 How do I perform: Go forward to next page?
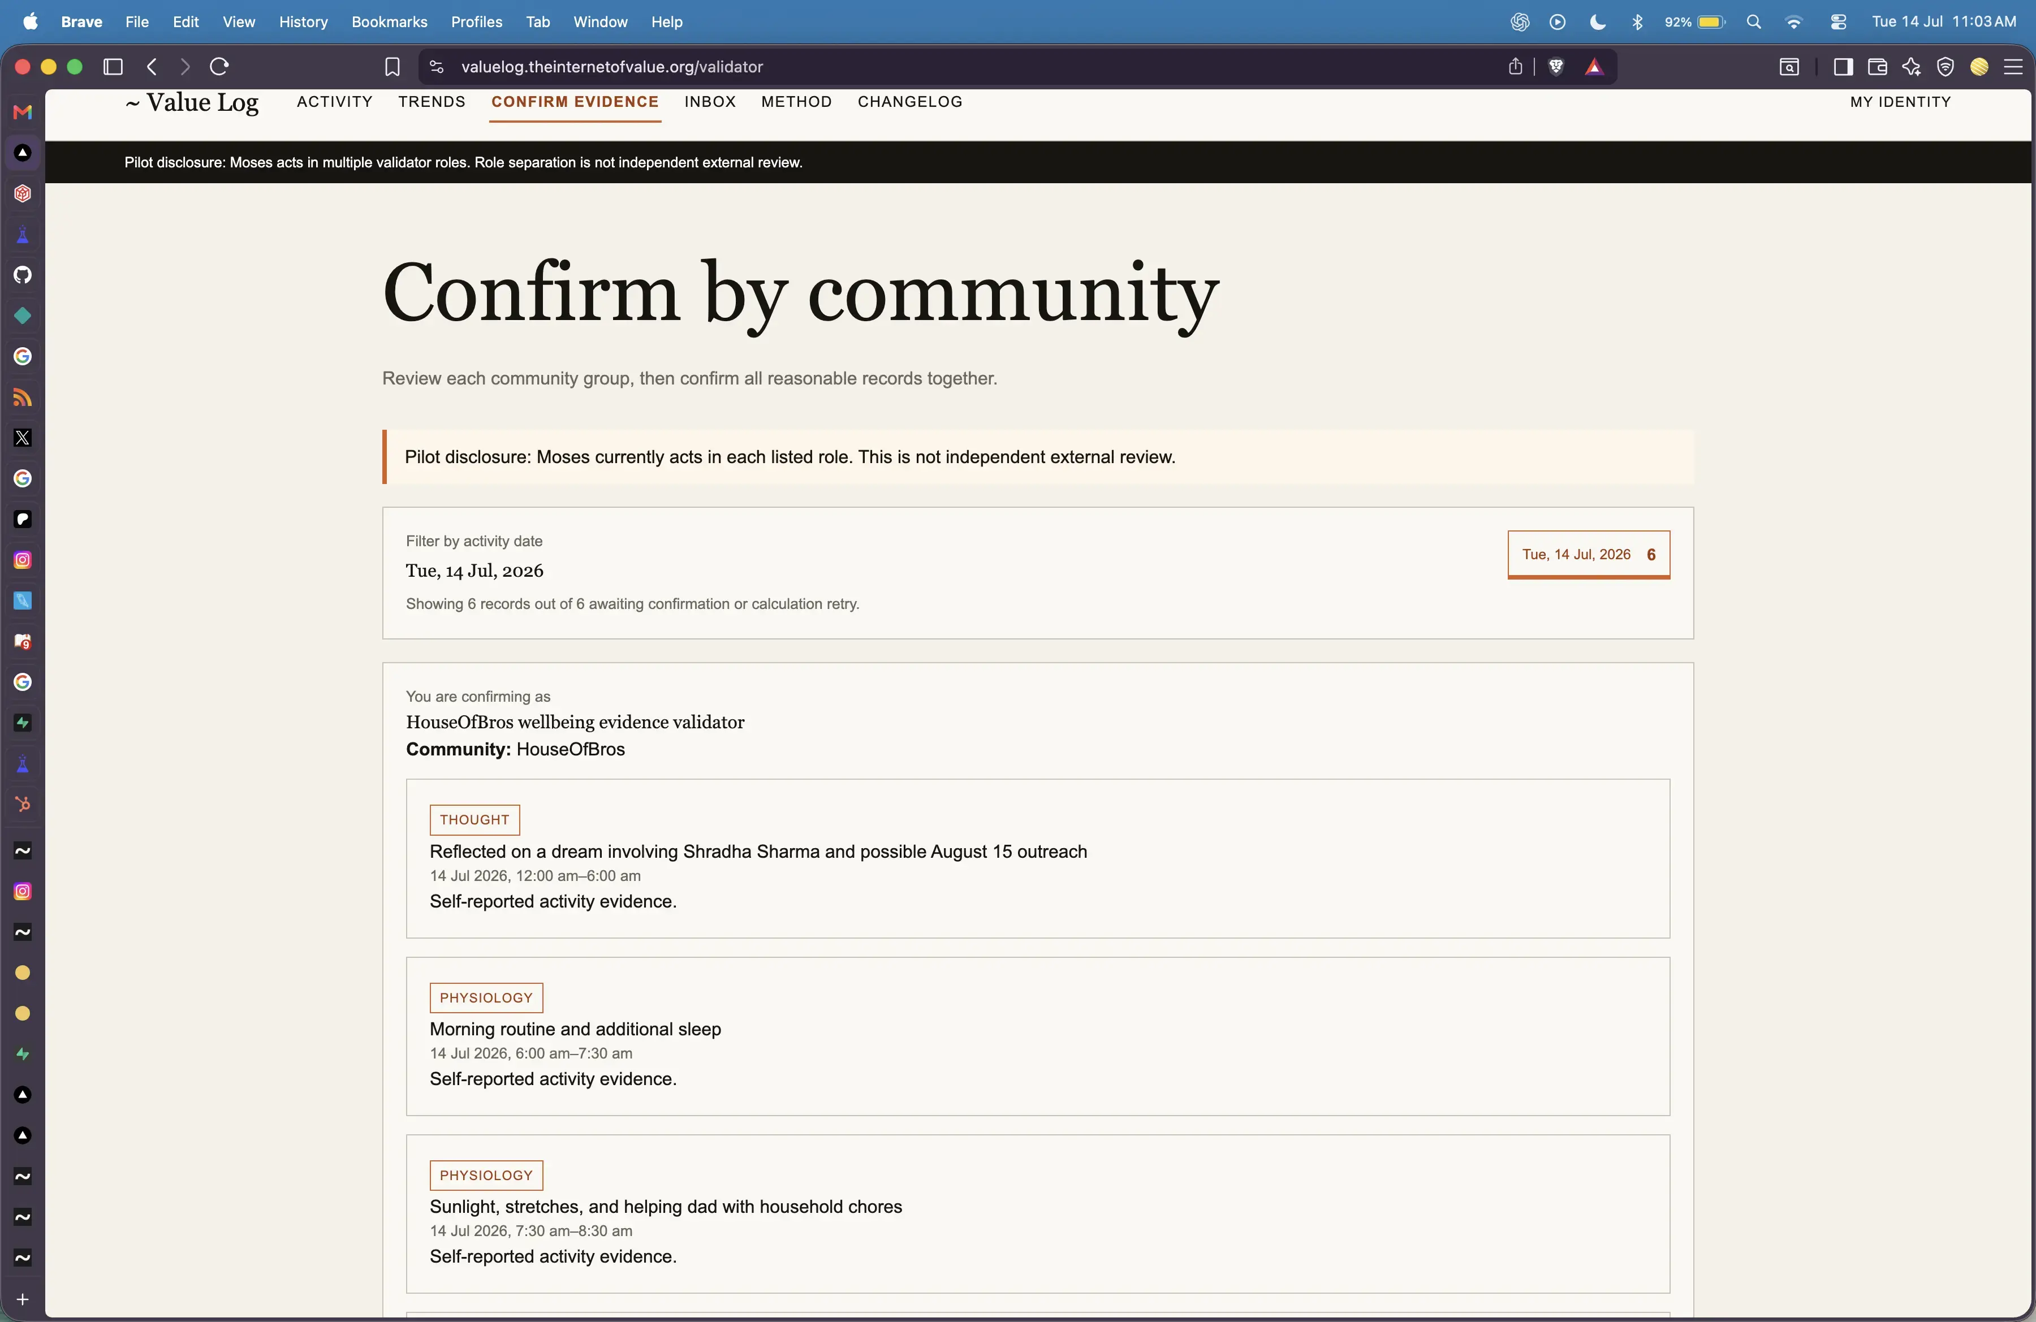[x=185, y=67]
